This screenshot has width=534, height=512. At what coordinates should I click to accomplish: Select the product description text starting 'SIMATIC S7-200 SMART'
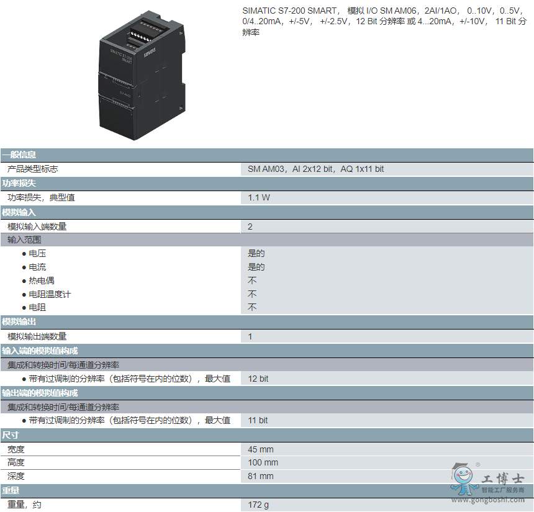click(384, 22)
